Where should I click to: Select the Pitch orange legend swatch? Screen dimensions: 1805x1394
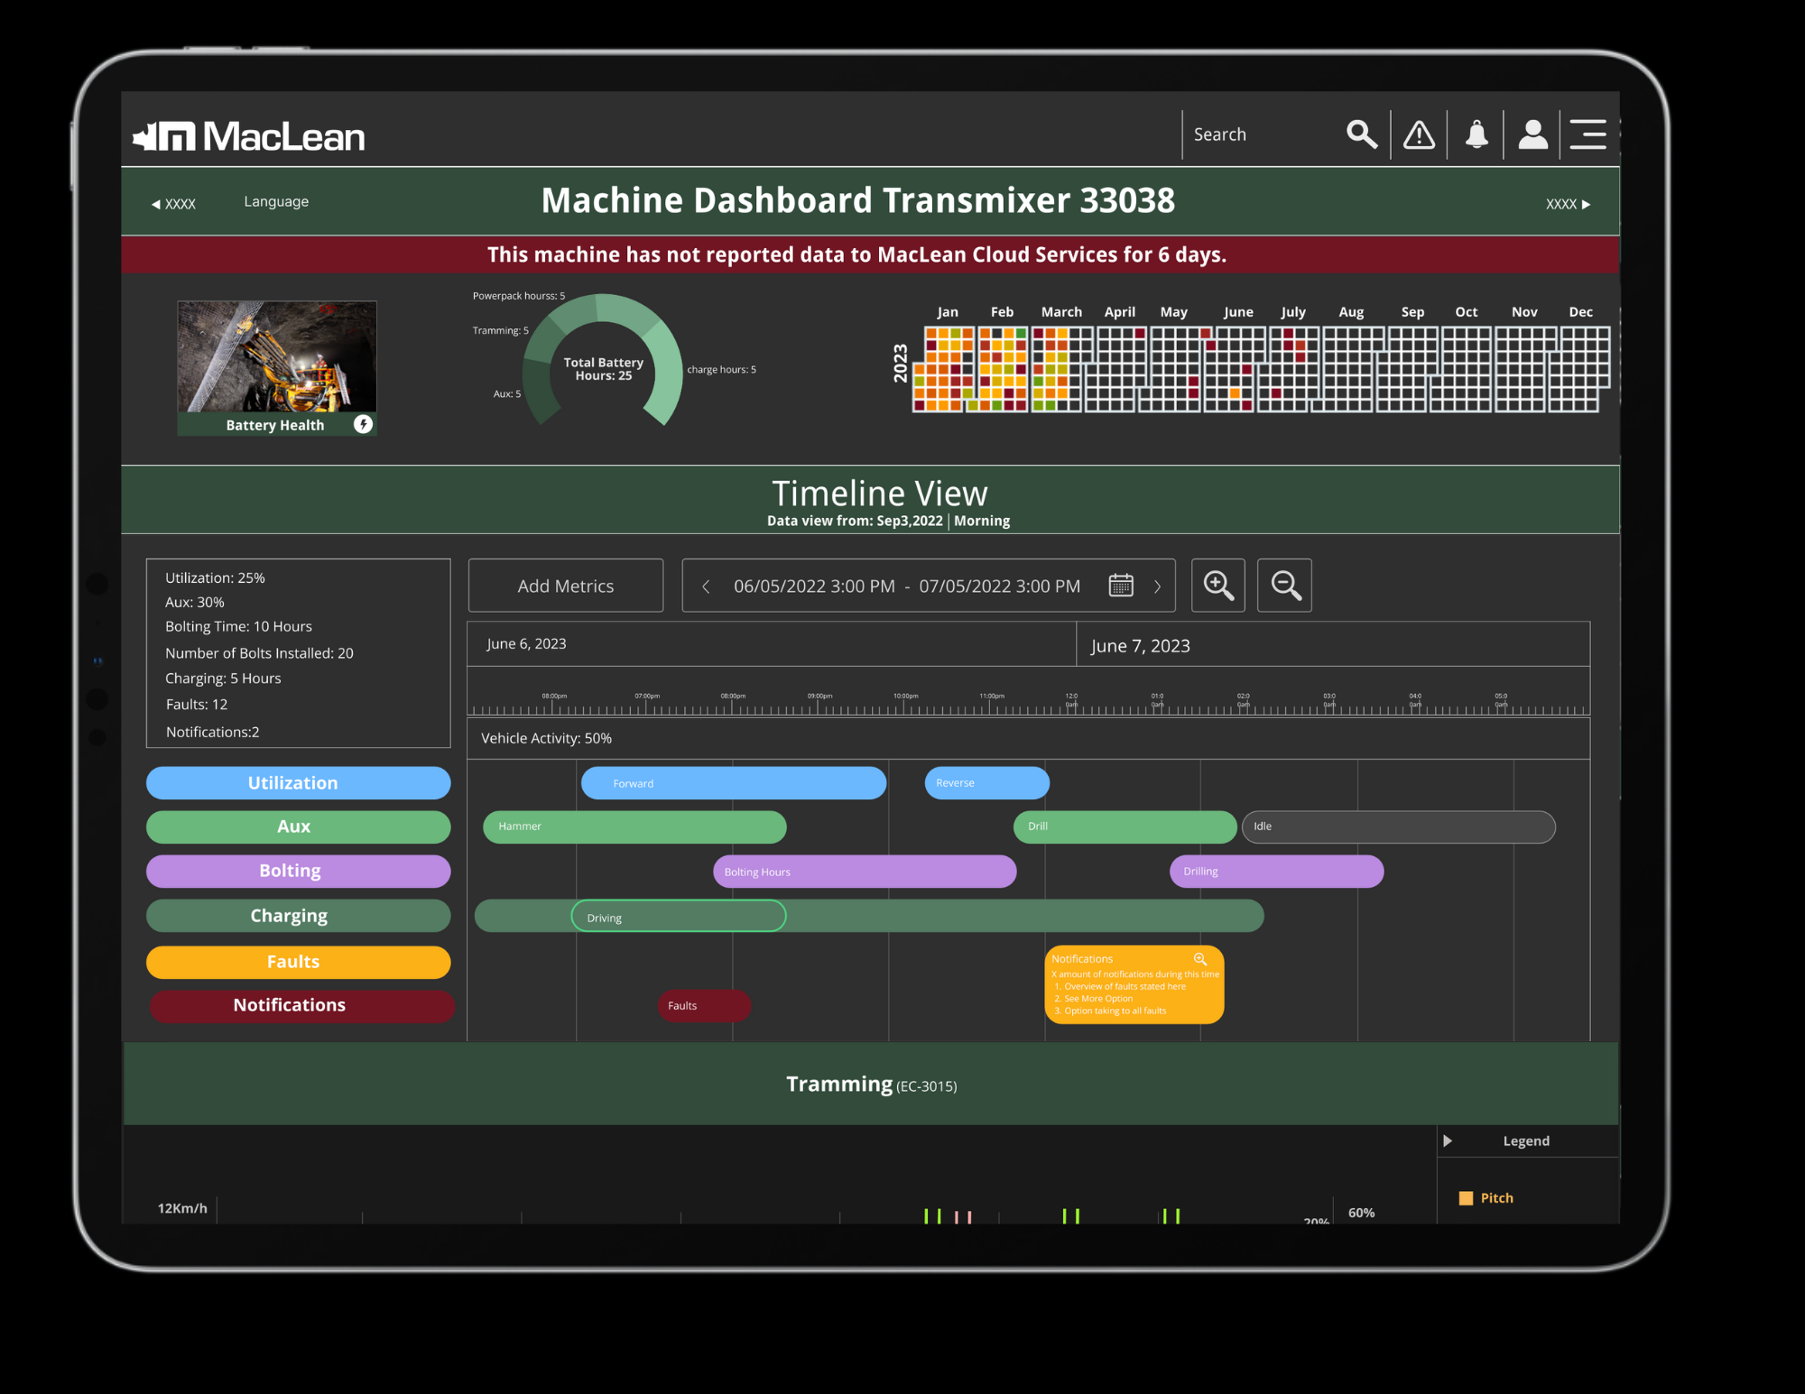[1466, 1198]
